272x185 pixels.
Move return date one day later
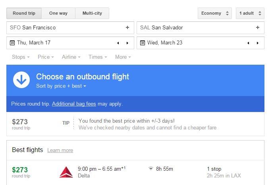258,43
